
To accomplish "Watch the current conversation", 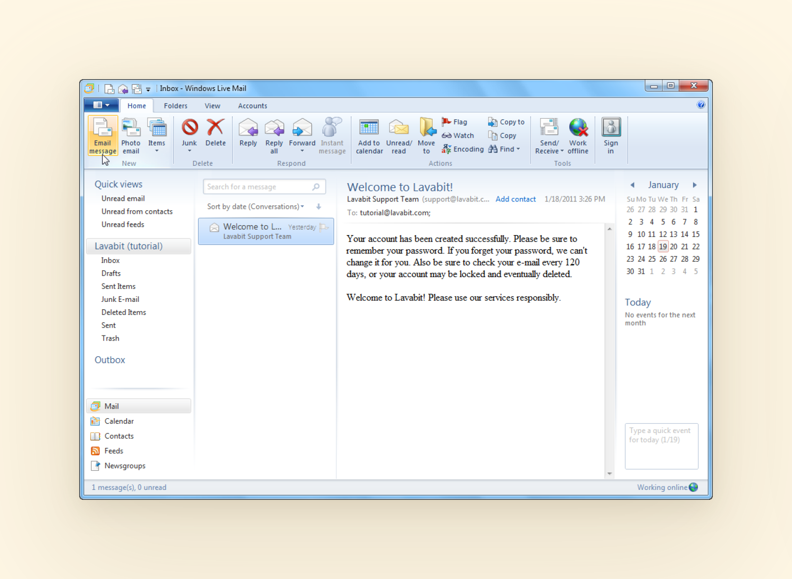I will pyautogui.click(x=457, y=135).
